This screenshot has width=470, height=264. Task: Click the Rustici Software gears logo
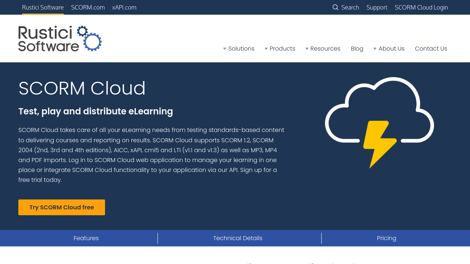(x=60, y=38)
